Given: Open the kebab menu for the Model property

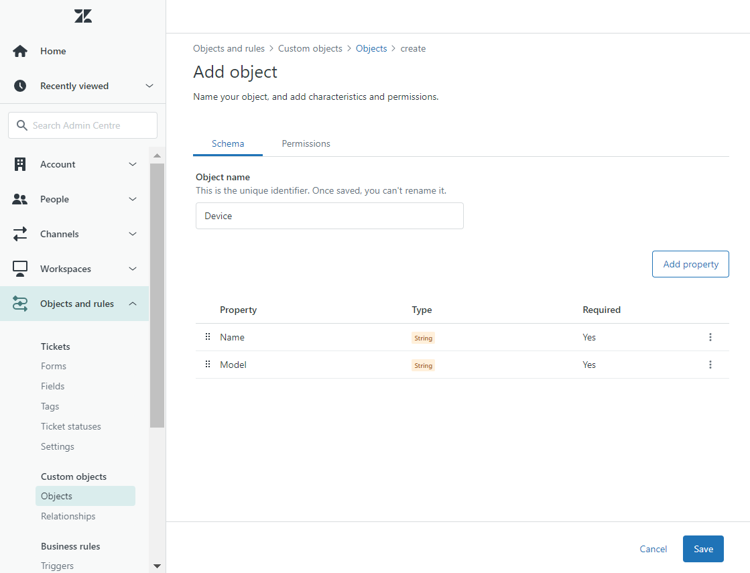Looking at the screenshot, I should [x=710, y=365].
